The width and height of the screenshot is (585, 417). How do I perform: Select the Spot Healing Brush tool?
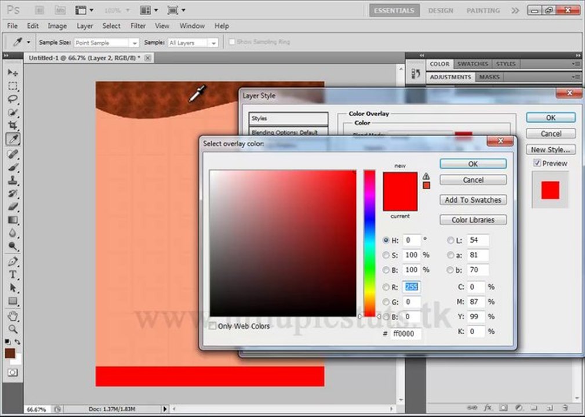coord(13,153)
